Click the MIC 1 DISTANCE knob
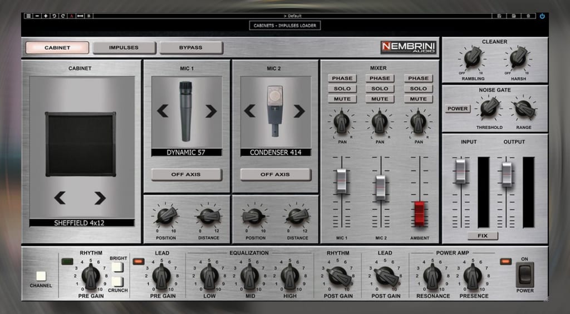570x314 pixels. pos(208,216)
